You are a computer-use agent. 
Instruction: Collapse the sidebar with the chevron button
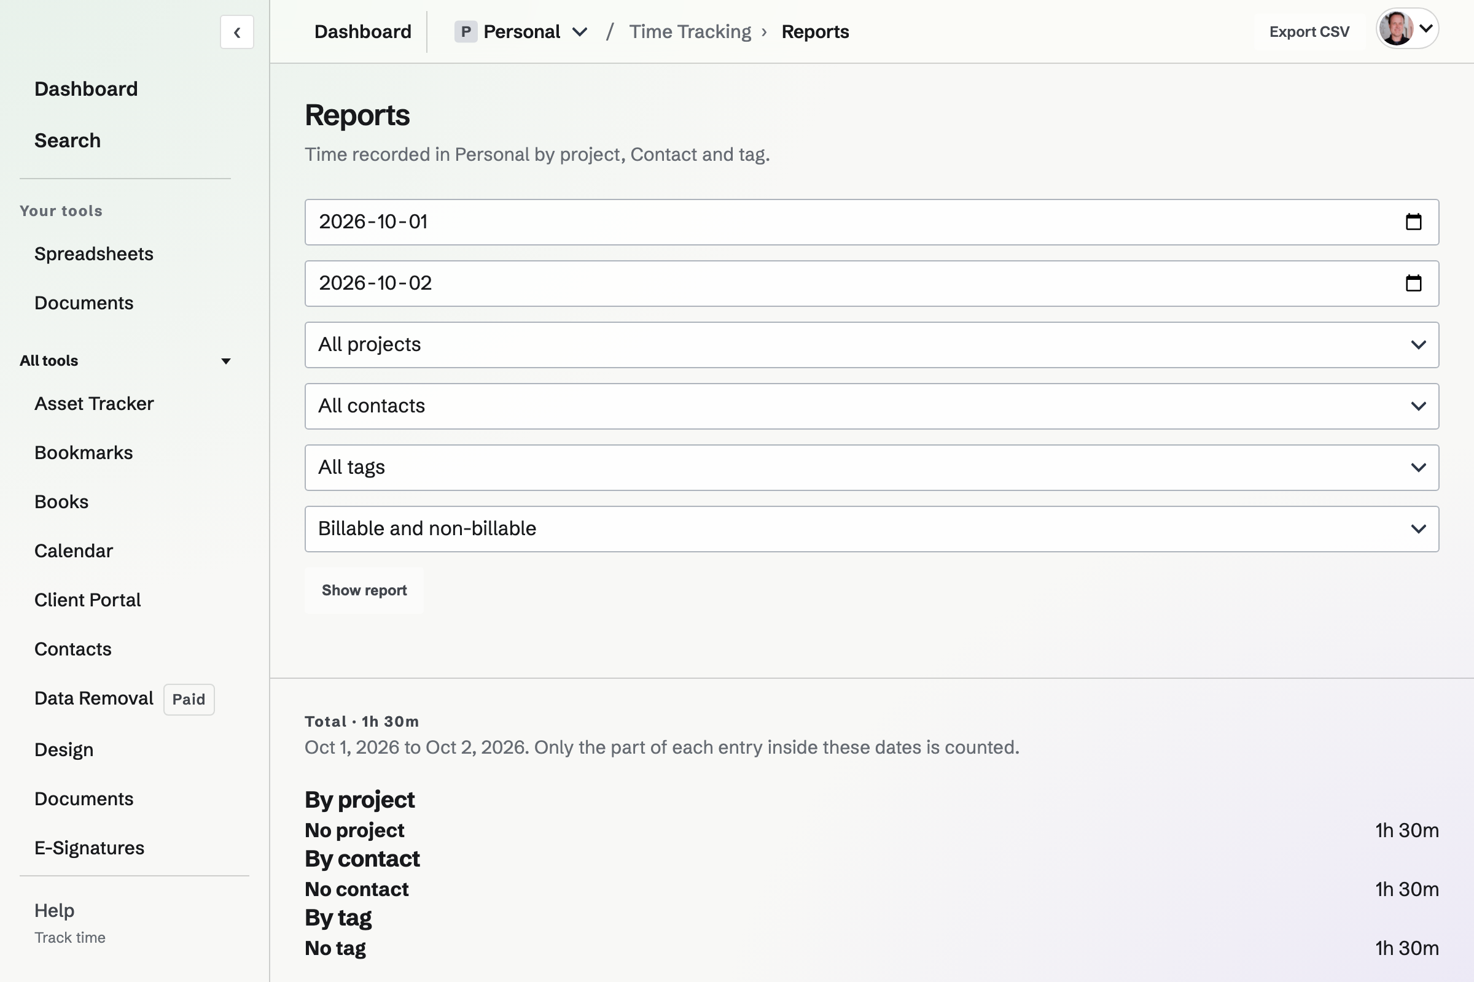[x=237, y=32]
